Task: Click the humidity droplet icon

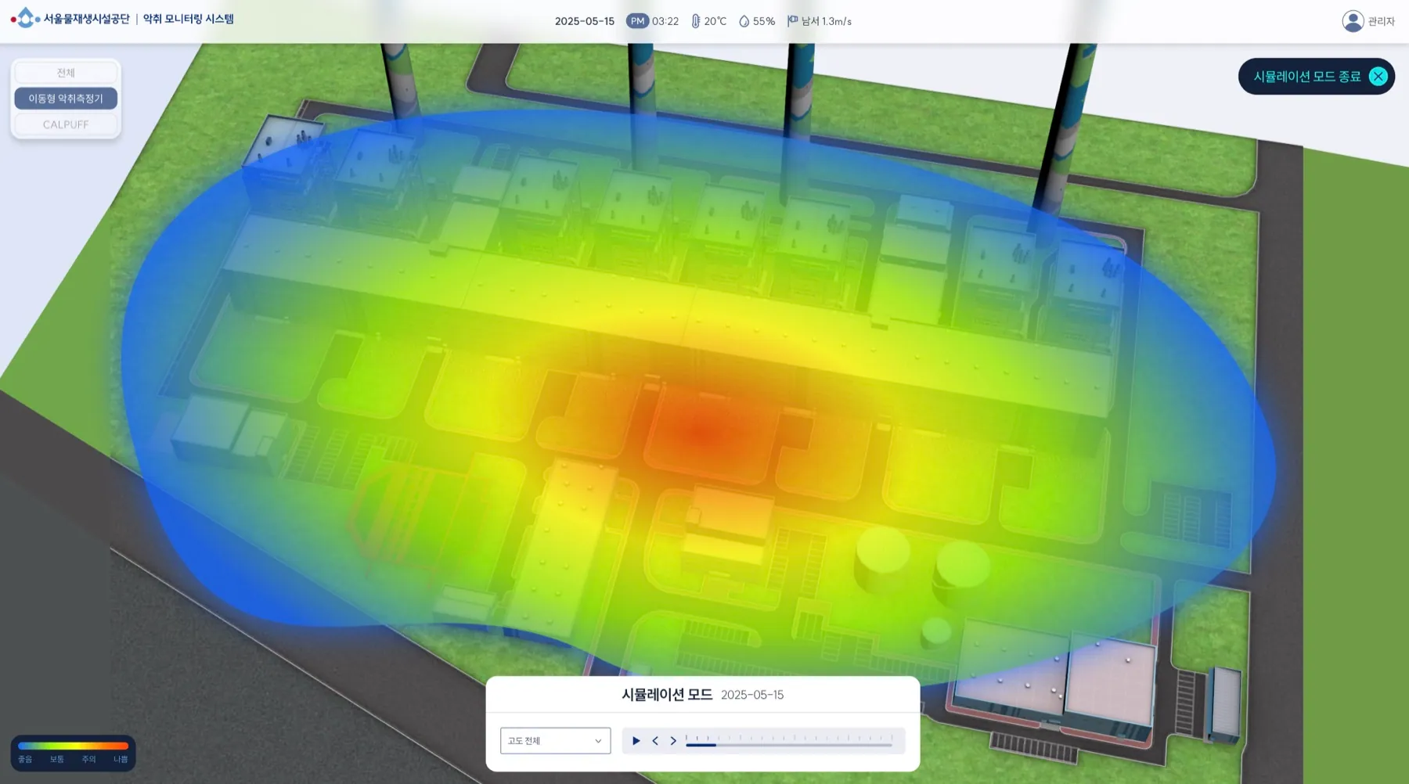Action: pos(744,21)
